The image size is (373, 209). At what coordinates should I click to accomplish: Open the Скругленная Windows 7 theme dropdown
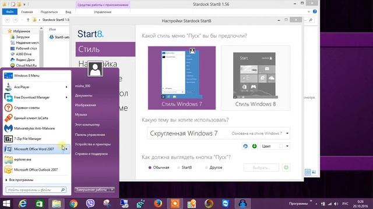219,134
